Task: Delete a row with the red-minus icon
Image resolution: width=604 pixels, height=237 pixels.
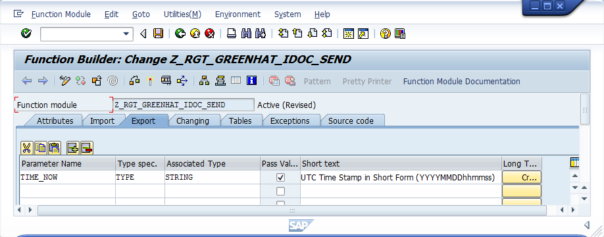Action: point(87,147)
